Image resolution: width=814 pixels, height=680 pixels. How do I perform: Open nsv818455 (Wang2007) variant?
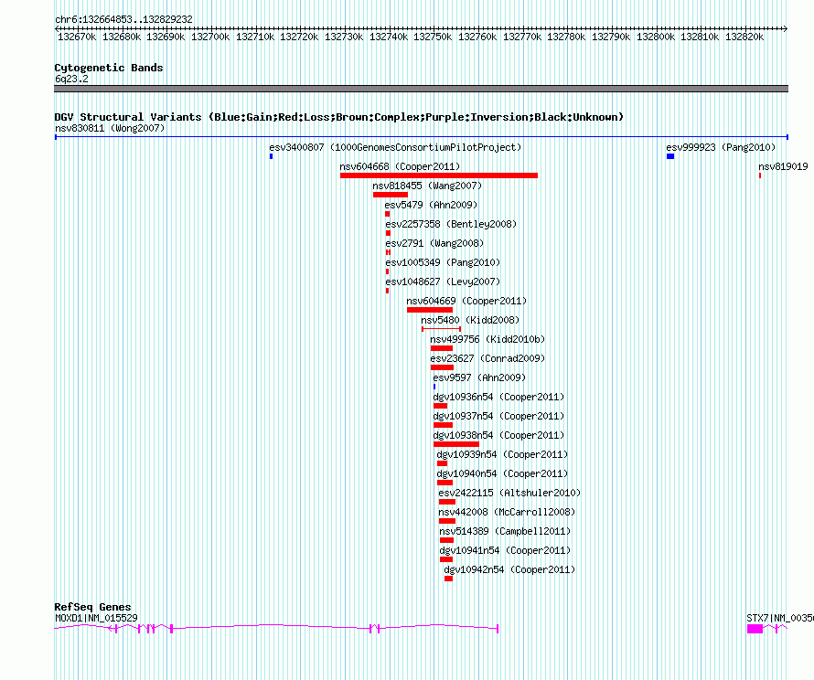427,186
